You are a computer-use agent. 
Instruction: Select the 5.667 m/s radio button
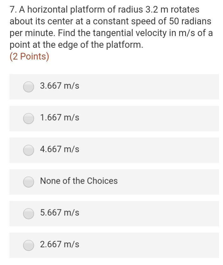29,213
